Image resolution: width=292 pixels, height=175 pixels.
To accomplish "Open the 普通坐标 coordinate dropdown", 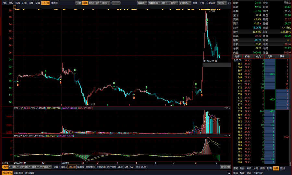I will coord(185,3).
